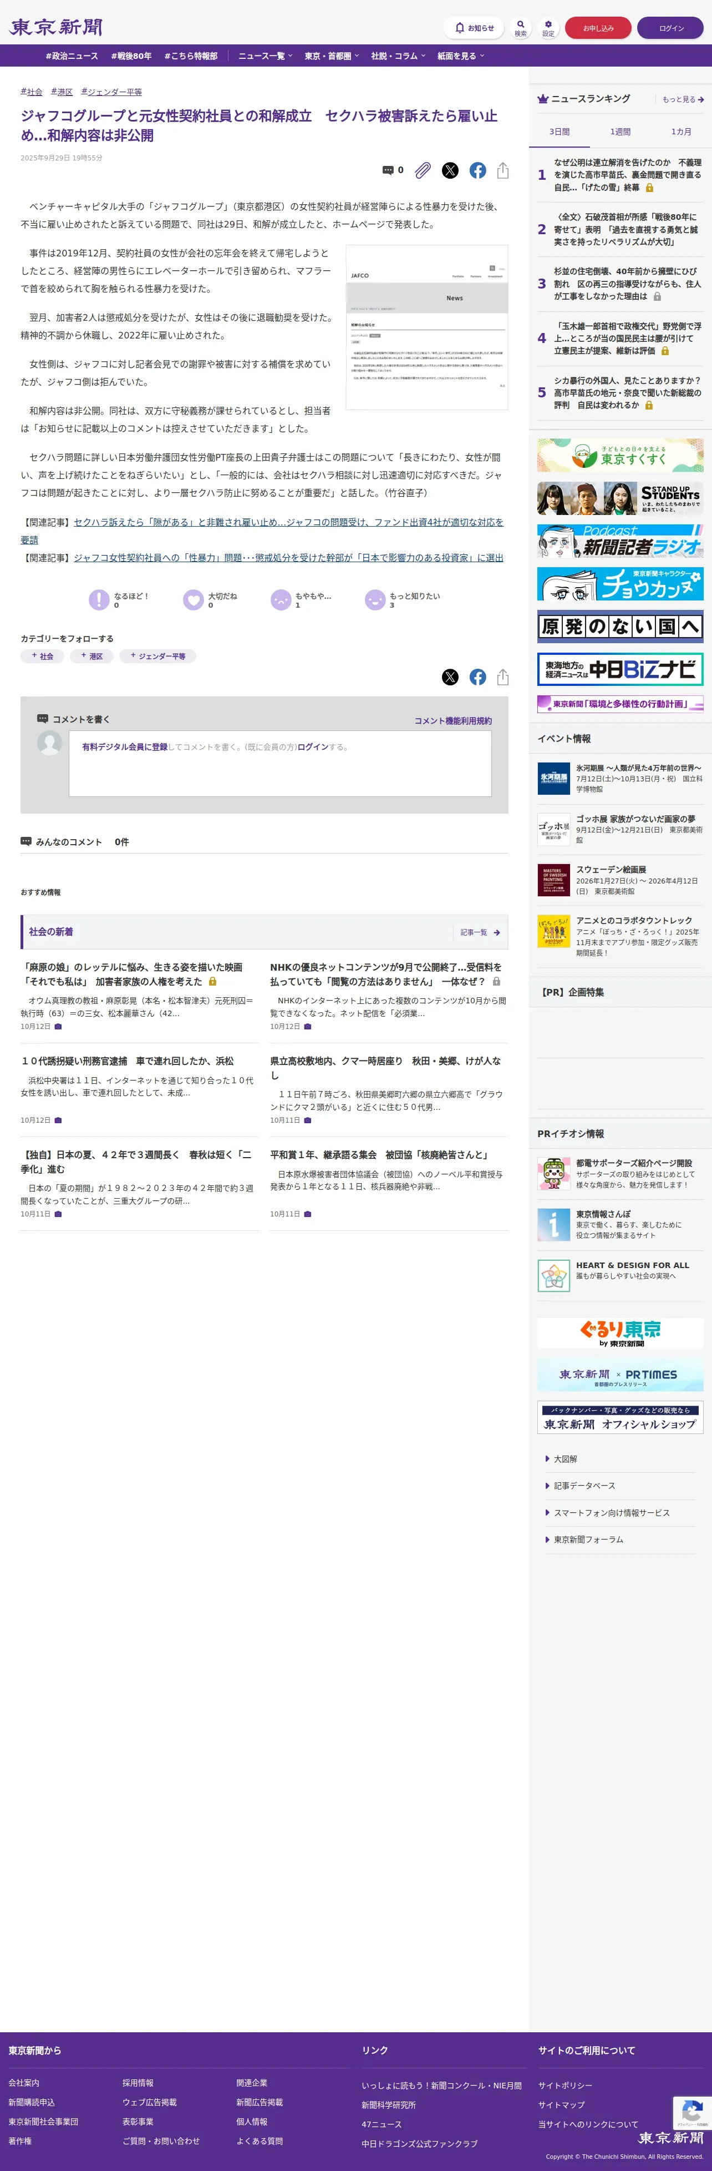
Task: Expand the ニュース一覧 menu
Action: point(266,55)
